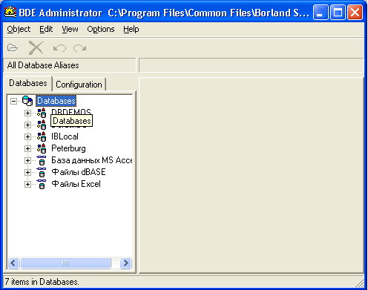Collapse the Databases root node
Image resolution: width=368 pixels, height=290 pixels.
pyautogui.click(x=13, y=101)
